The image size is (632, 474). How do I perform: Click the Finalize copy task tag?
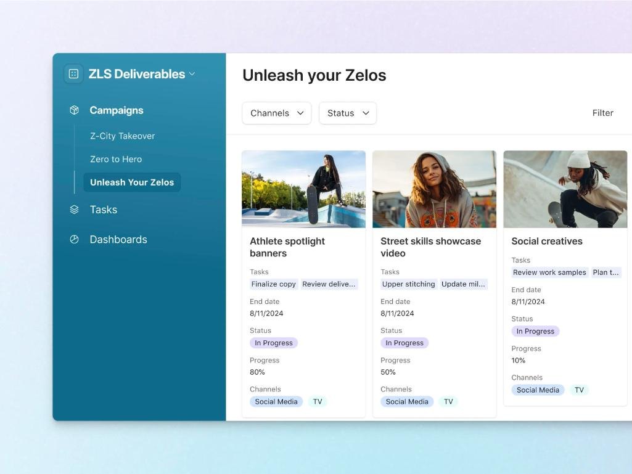pyautogui.click(x=274, y=284)
